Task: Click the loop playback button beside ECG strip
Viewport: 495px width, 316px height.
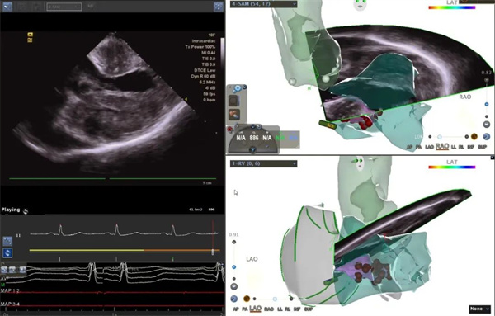Action: tap(7, 252)
